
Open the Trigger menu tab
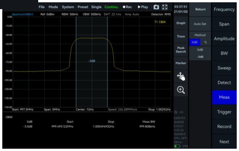click(224, 112)
